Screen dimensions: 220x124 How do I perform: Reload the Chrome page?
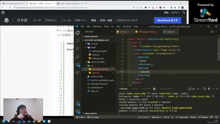click(x=10, y=8)
